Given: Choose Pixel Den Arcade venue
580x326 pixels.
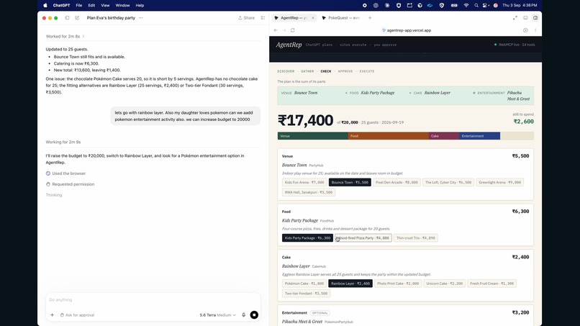Looking at the screenshot, I should (x=397, y=182).
